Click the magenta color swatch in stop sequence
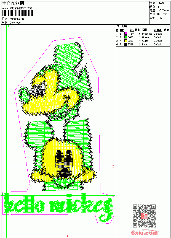171x238 pixels. (x=125, y=33)
